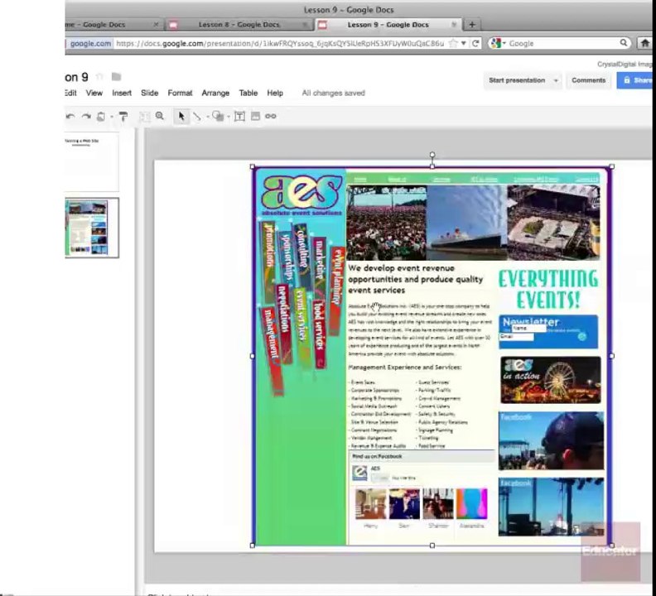The height and width of the screenshot is (596, 656).
Task: Choose the Line drawing tool
Action: point(196,116)
